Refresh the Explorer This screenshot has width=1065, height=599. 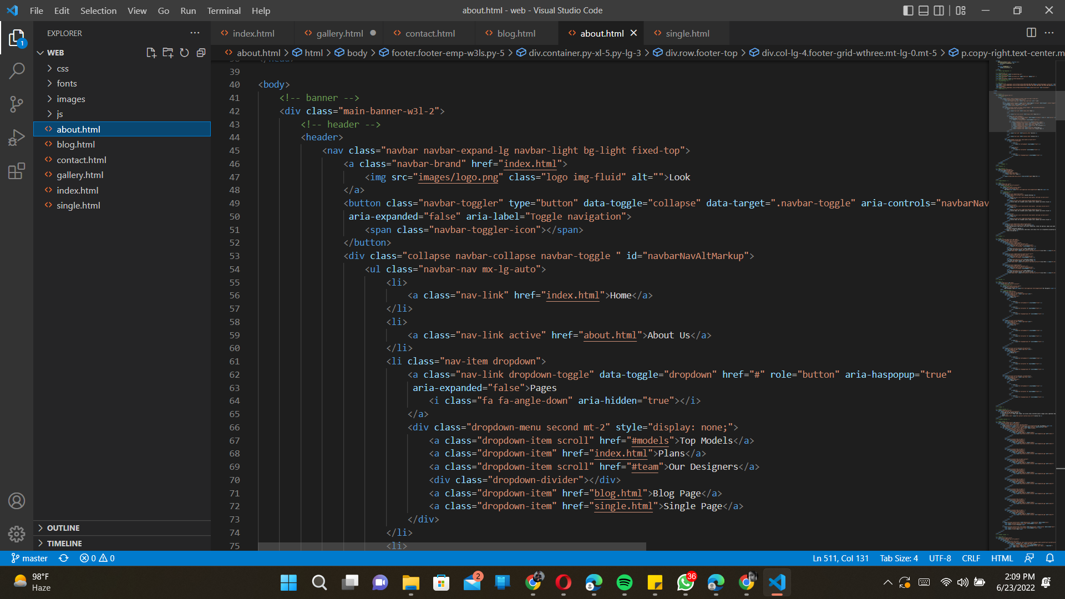click(x=185, y=53)
